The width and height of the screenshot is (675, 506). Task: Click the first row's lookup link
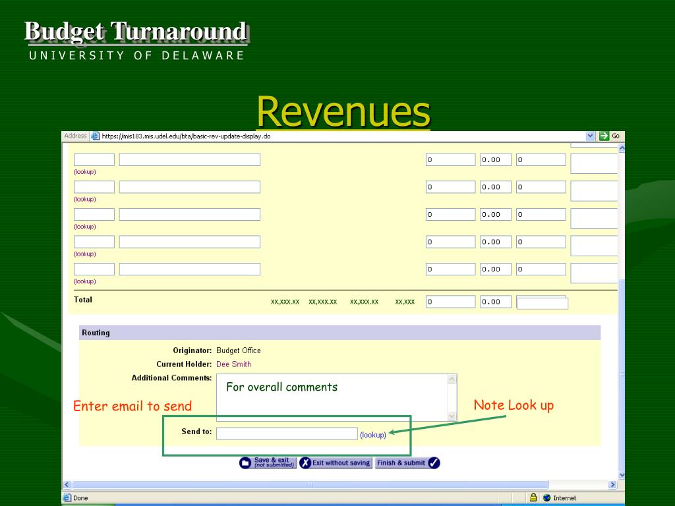(x=85, y=172)
